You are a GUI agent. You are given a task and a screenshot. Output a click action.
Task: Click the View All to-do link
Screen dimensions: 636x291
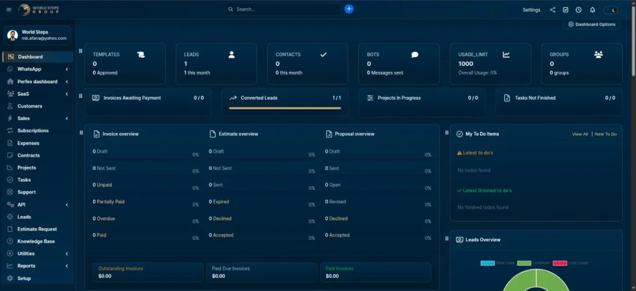(579, 134)
